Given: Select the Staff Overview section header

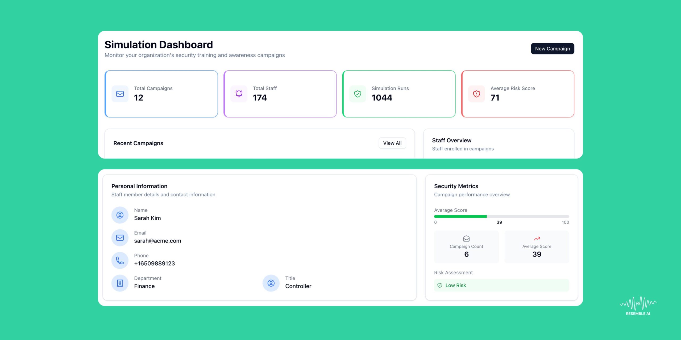Looking at the screenshot, I should click(451, 140).
